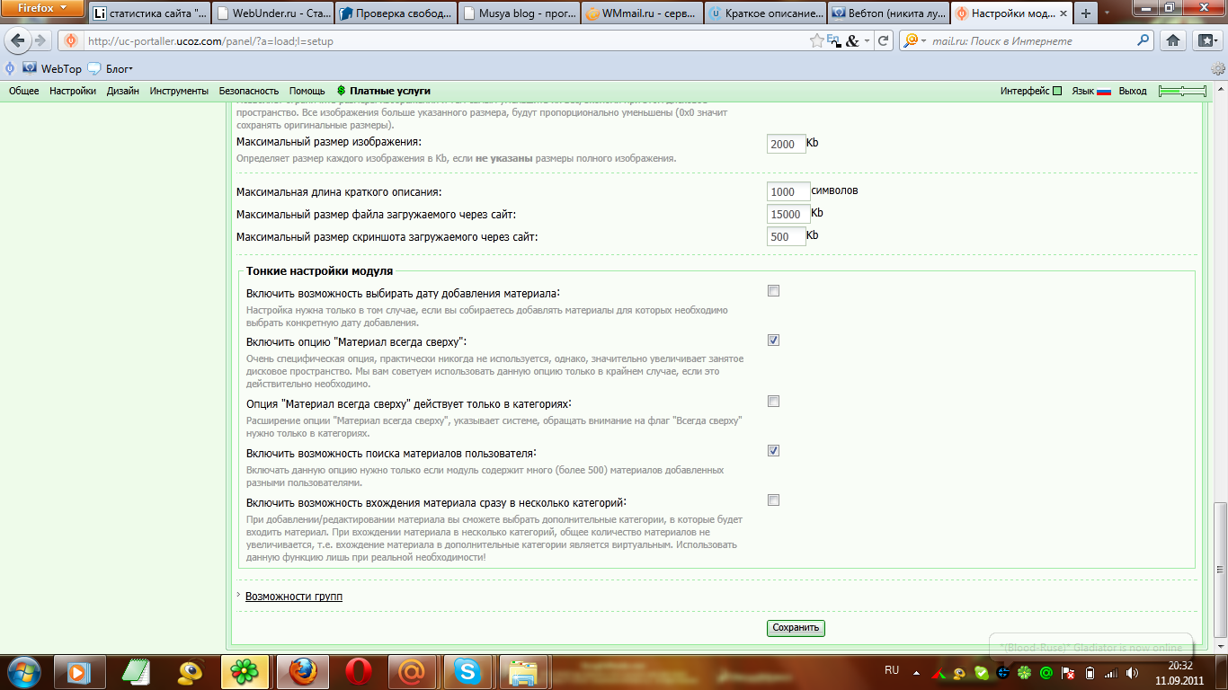Viewport: 1228px width, 690px height.
Task: Open a new tab with the plus button
Action: point(1087,13)
